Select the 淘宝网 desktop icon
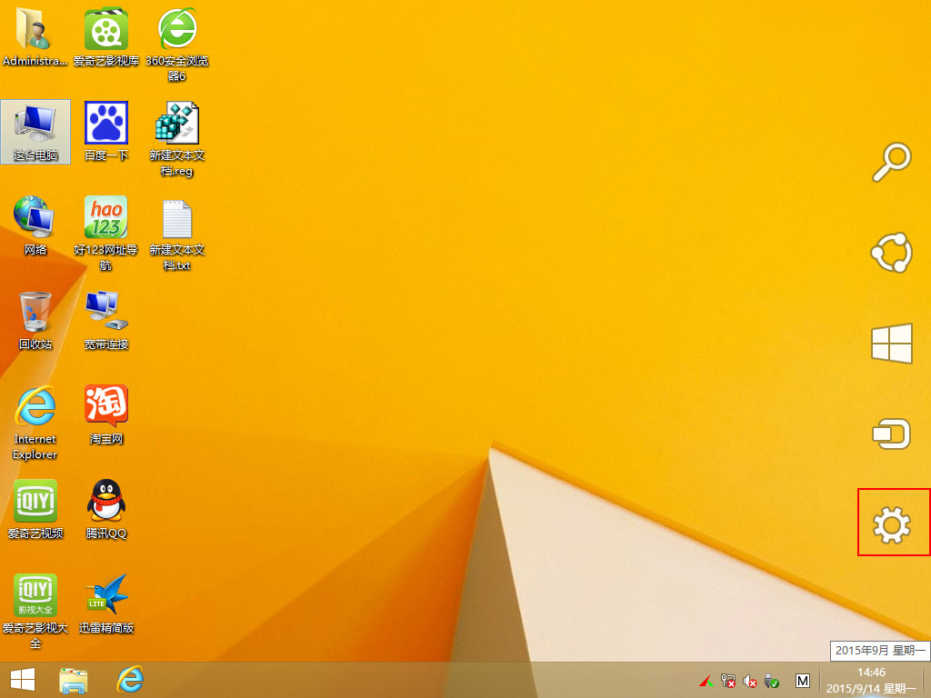Screen dimensions: 931x698 [x=106, y=414]
